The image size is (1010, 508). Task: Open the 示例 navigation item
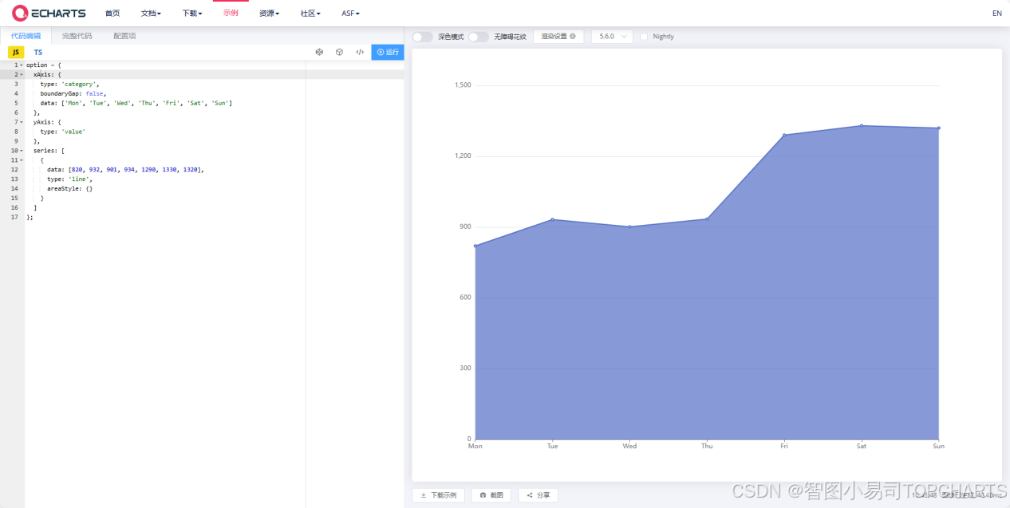(231, 14)
